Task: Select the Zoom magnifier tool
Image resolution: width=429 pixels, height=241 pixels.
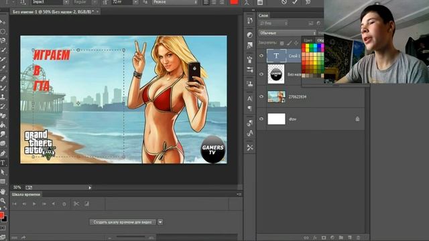Action: [x=3, y=201]
